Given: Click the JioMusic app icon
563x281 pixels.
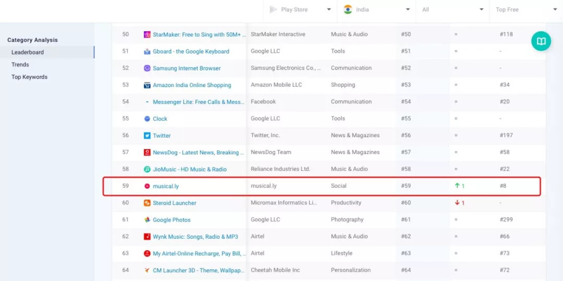Looking at the screenshot, I should [x=147, y=169].
